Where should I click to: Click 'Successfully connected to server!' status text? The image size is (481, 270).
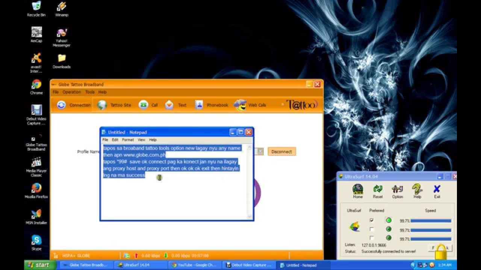[x=389, y=251]
